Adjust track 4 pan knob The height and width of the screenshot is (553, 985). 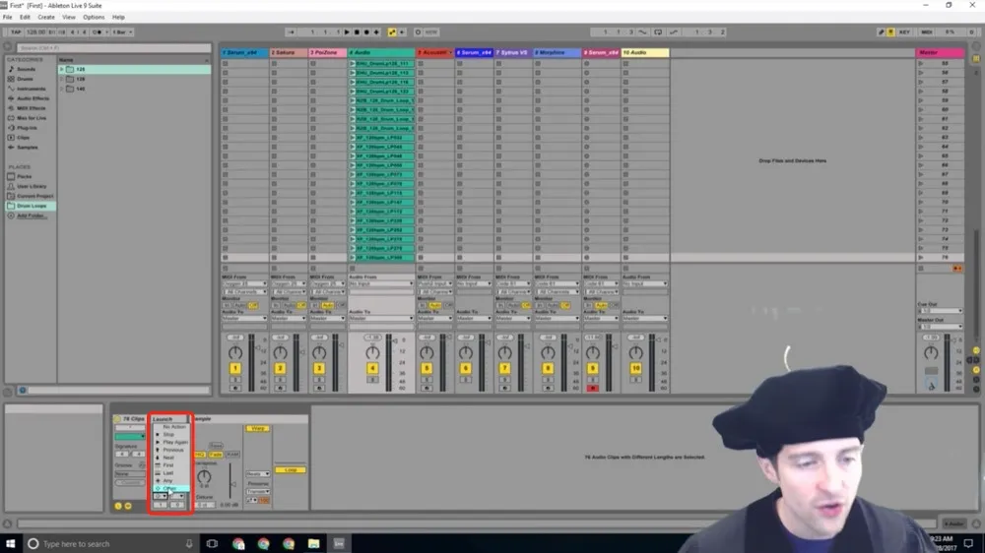point(372,353)
